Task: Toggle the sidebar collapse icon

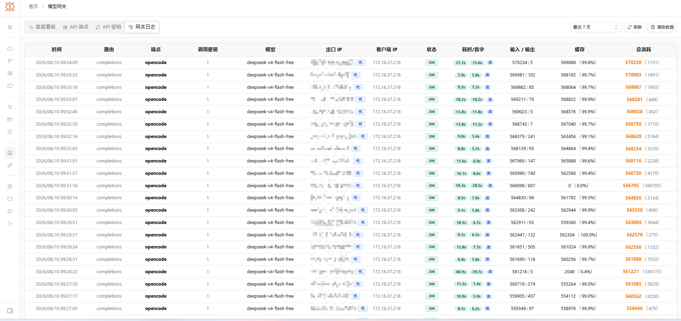Action: click(10, 311)
